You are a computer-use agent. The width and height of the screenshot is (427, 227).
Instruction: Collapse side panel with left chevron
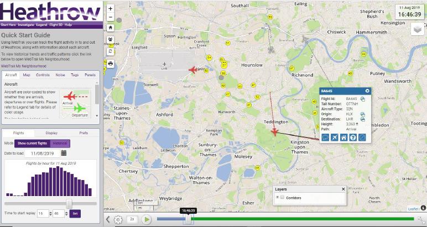108,219
